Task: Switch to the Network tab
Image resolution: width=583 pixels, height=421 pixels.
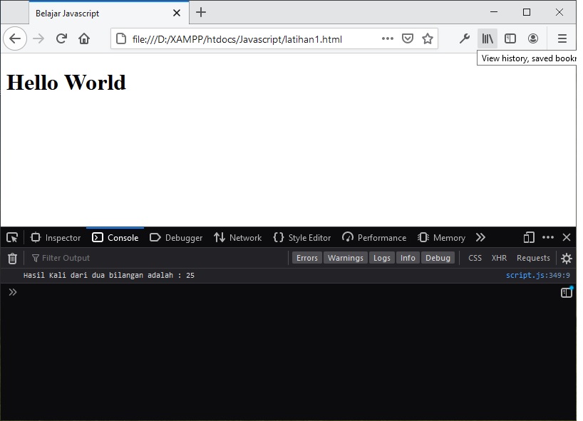Action: tap(237, 237)
